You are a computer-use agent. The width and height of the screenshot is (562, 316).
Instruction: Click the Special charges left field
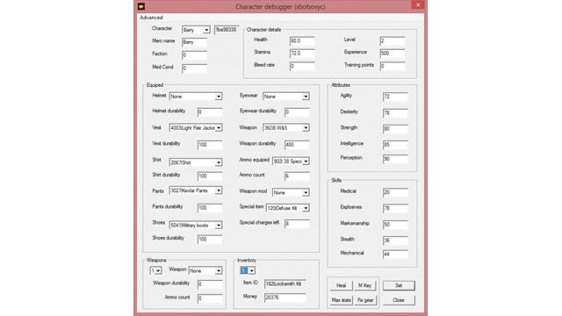[297, 224]
